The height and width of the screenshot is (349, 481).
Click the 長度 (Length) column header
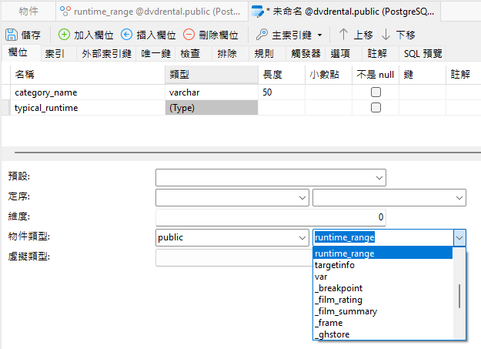[282, 75]
